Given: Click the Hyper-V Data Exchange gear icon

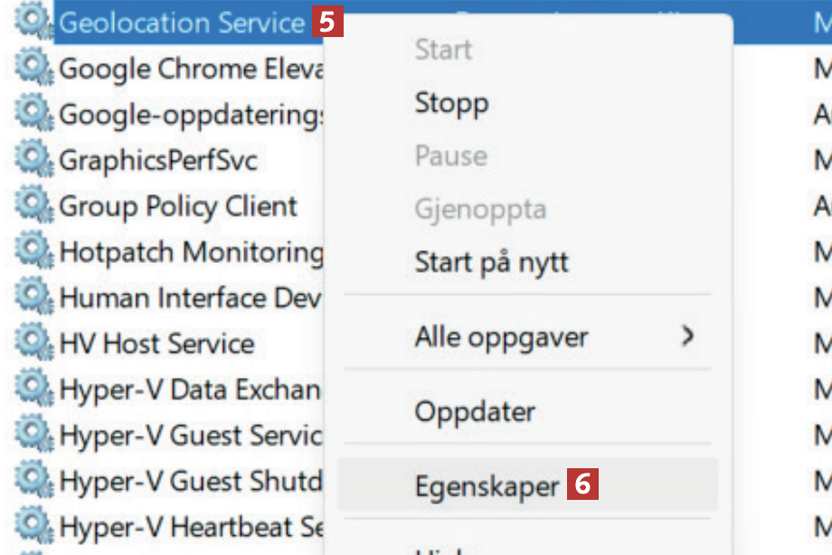Looking at the screenshot, I should click(33, 390).
